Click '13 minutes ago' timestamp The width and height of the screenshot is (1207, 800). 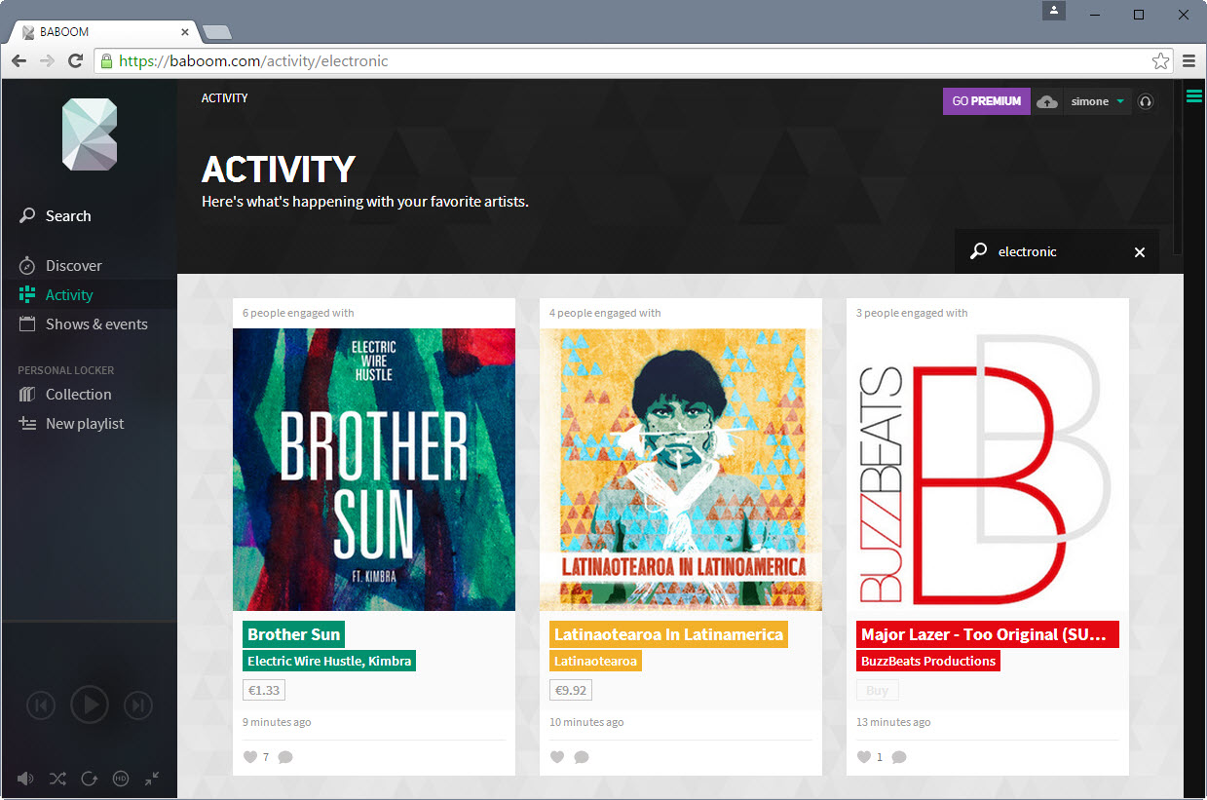893,722
